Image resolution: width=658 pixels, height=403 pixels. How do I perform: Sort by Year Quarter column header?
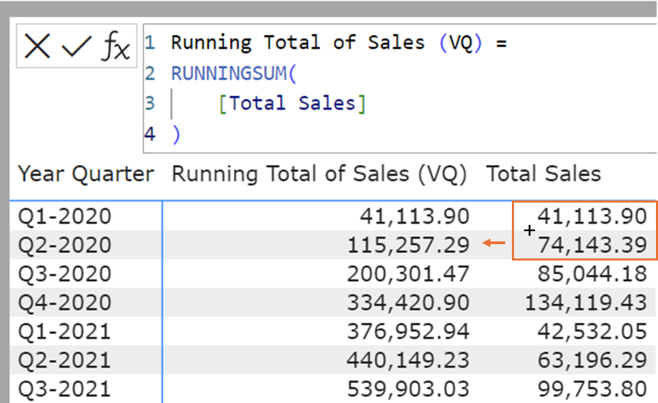86,174
